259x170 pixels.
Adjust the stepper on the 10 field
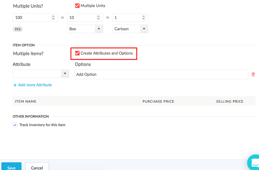[x=99, y=17]
